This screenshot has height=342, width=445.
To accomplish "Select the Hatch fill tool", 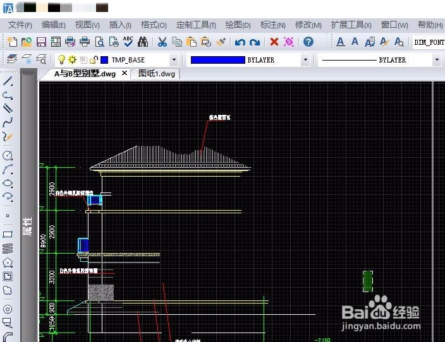I will pos(8,276).
